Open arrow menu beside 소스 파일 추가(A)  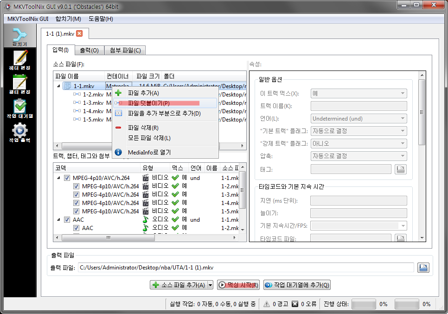click(210, 285)
